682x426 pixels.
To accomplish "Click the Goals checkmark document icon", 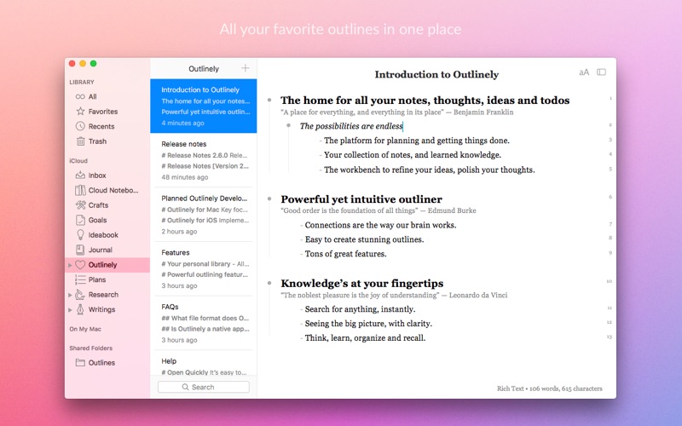I will click(x=80, y=220).
